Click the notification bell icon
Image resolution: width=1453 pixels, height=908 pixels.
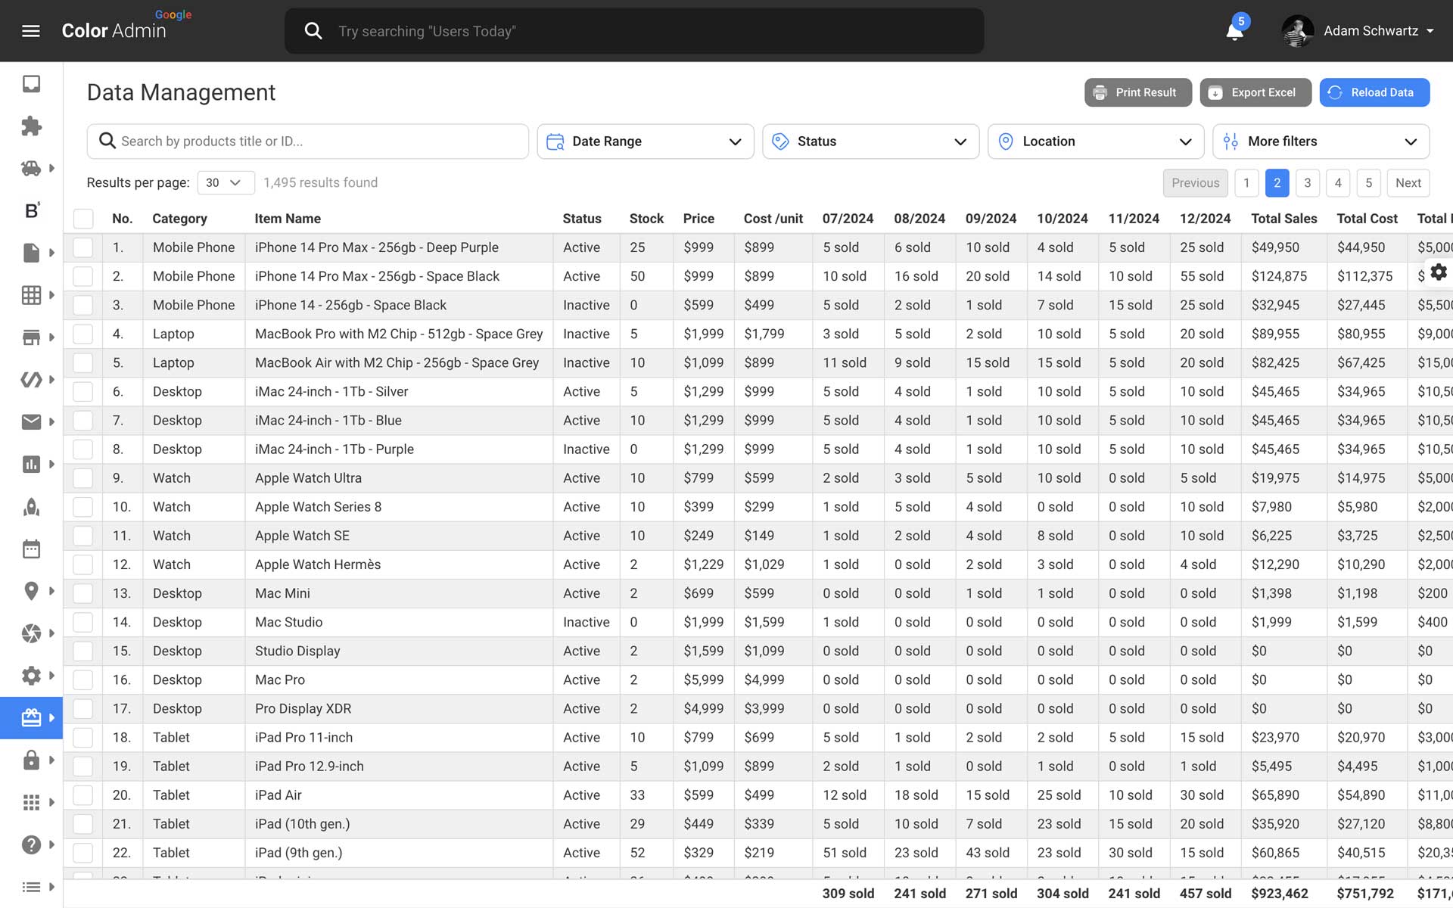coord(1234,31)
